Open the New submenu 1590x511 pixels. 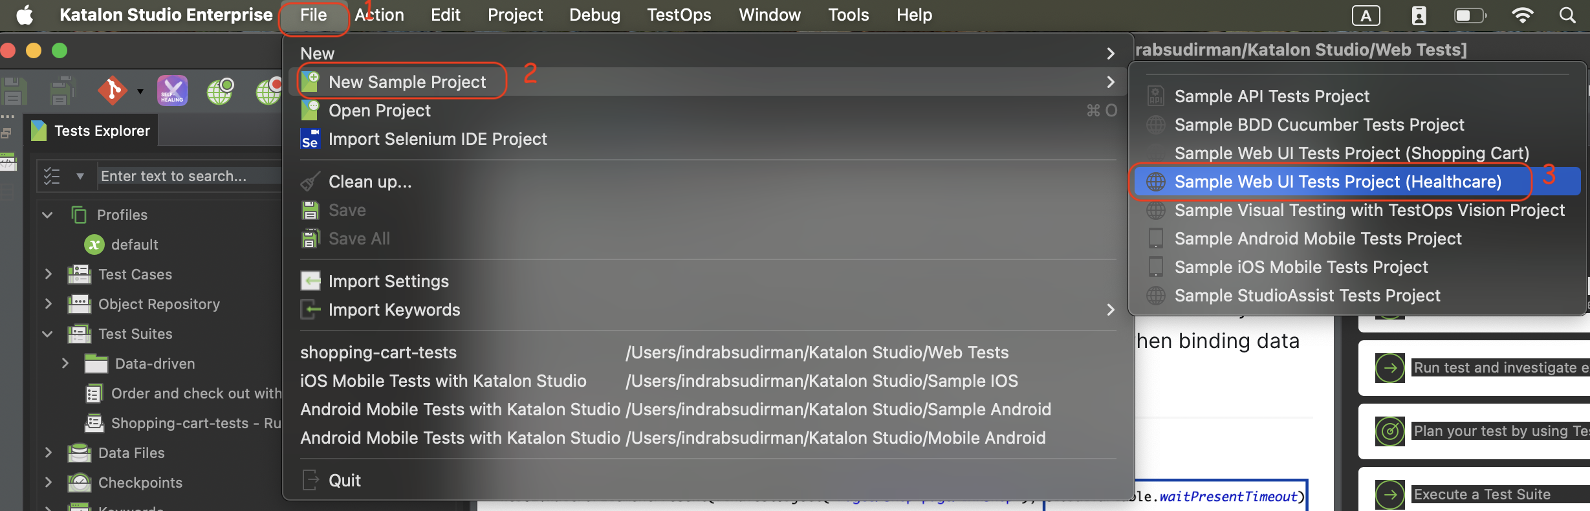click(x=708, y=54)
